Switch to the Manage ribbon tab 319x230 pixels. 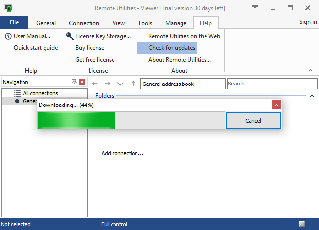[x=176, y=23]
